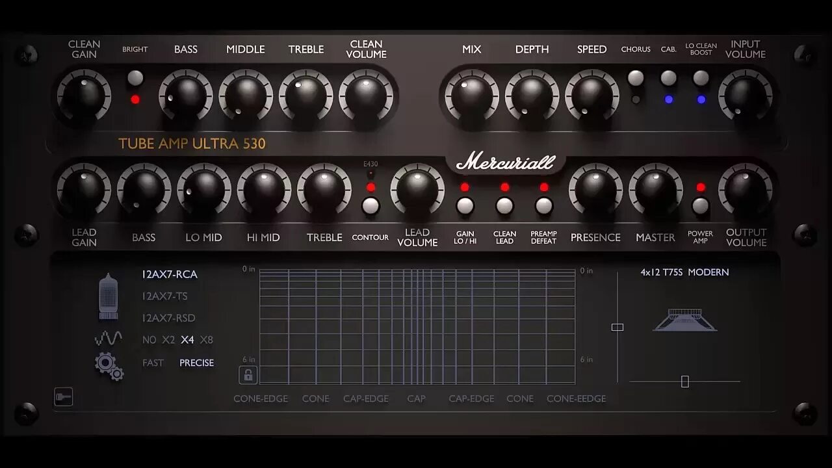The width and height of the screenshot is (832, 468).
Task: Click the padlock icon on mic grid
Action: click(248, 375)
